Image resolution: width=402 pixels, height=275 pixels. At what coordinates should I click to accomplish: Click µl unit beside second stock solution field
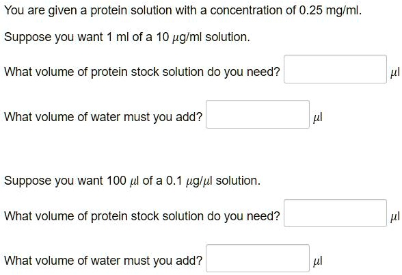[395, 217]
